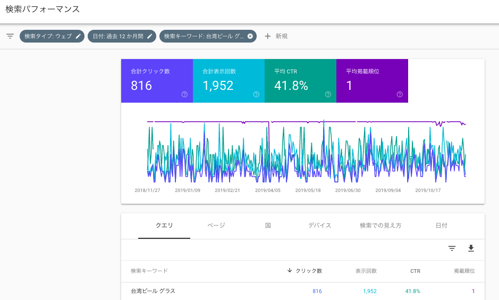Screen dimensions: 499x300
Task: Sort by CTR column header
Action: 415,271
